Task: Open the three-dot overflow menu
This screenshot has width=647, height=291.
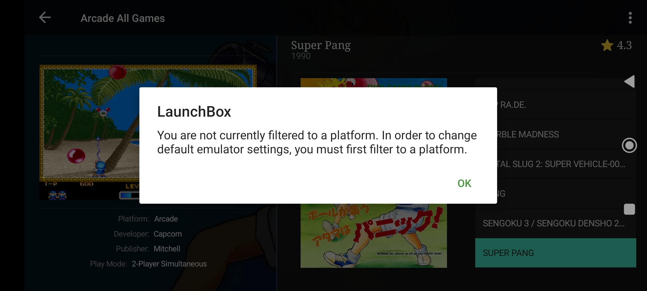Action: pyautogui.click(x=630, y=18)
